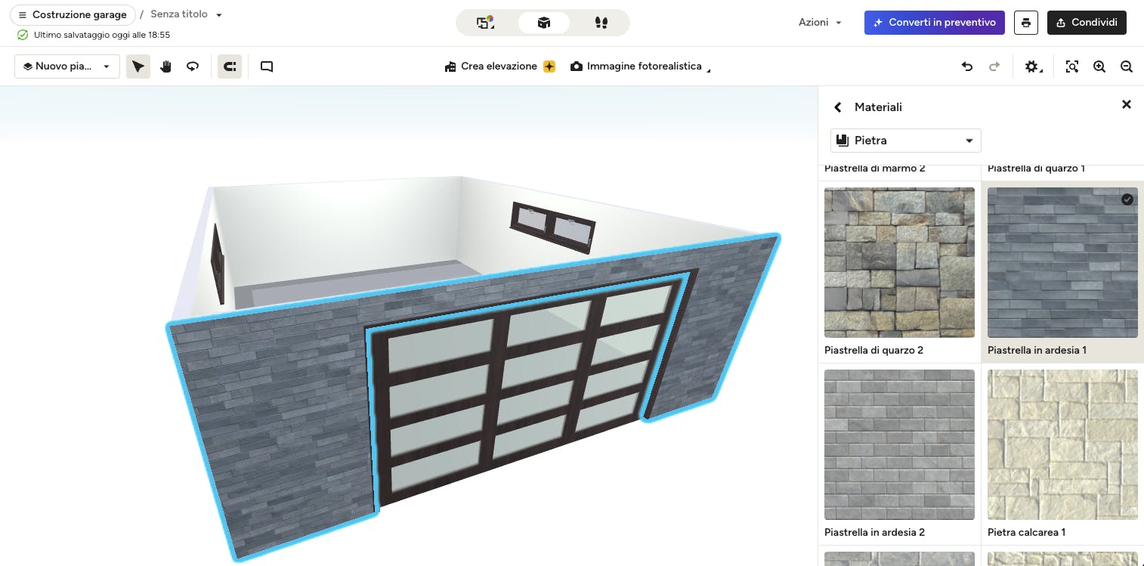Select the hand pan tool

pyautogui.click(x=165, y=66)
